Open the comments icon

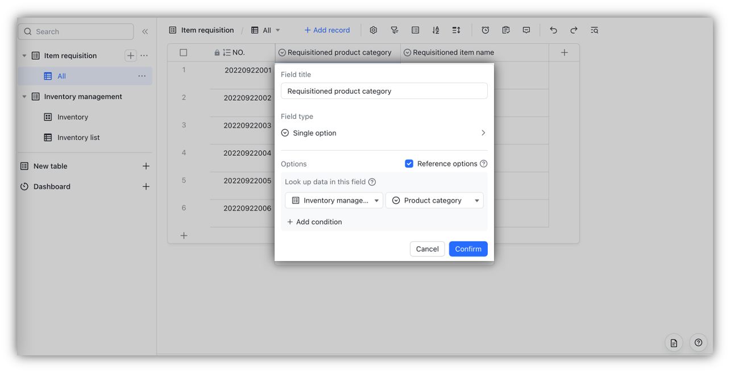coord(526,30)
